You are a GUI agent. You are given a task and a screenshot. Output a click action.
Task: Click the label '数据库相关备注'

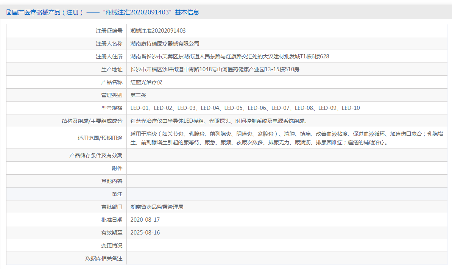104,259
